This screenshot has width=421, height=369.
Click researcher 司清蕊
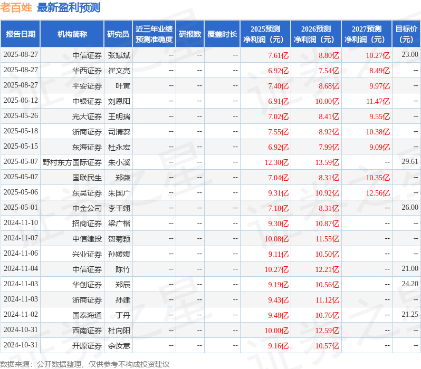click(x=119, y=132)
